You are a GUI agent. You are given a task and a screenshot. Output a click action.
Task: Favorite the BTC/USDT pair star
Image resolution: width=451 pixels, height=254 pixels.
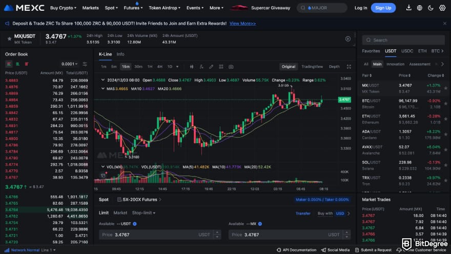coord(445,103)
